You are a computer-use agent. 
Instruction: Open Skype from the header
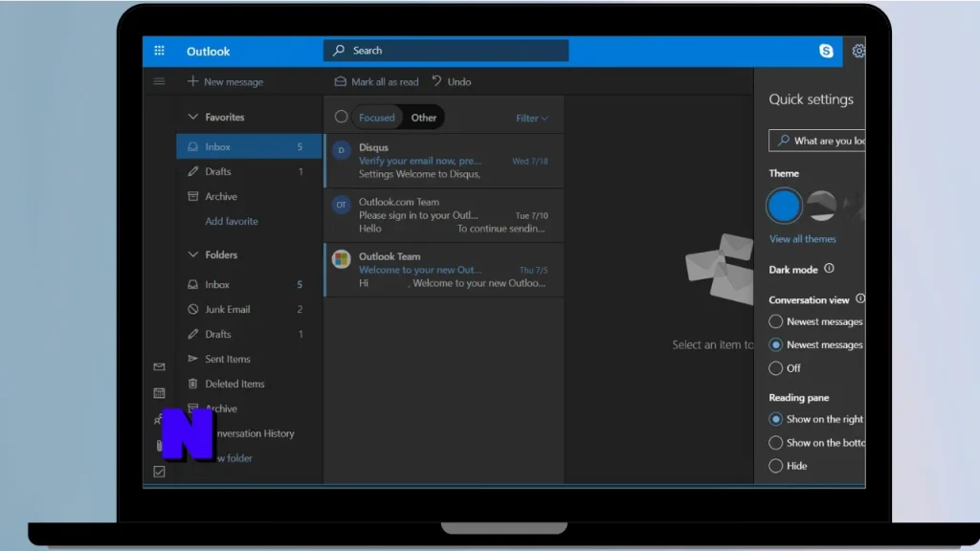(x=826, y=51)
